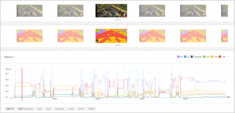Screen dimensions: 235x113
Task: Toggle the blue 2x legend series
Action: tap(187, 57)
